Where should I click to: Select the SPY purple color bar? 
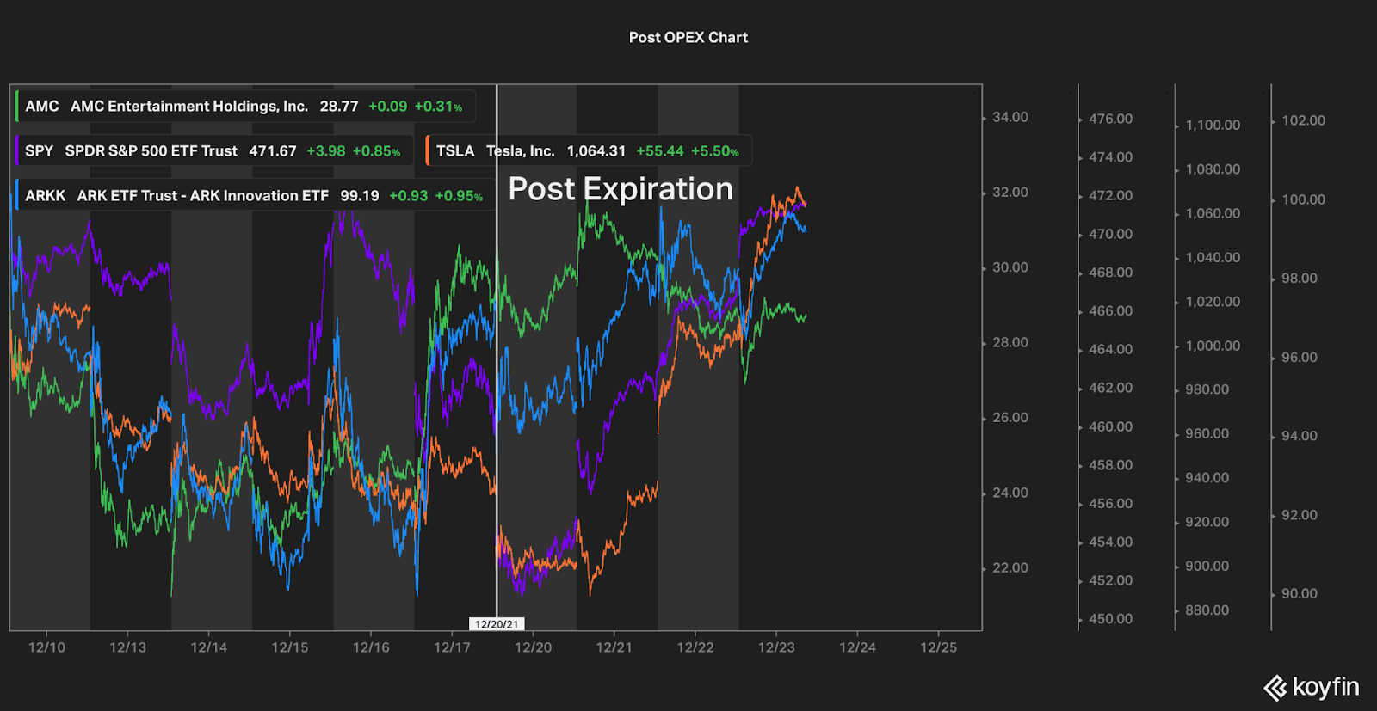(16, 151)
